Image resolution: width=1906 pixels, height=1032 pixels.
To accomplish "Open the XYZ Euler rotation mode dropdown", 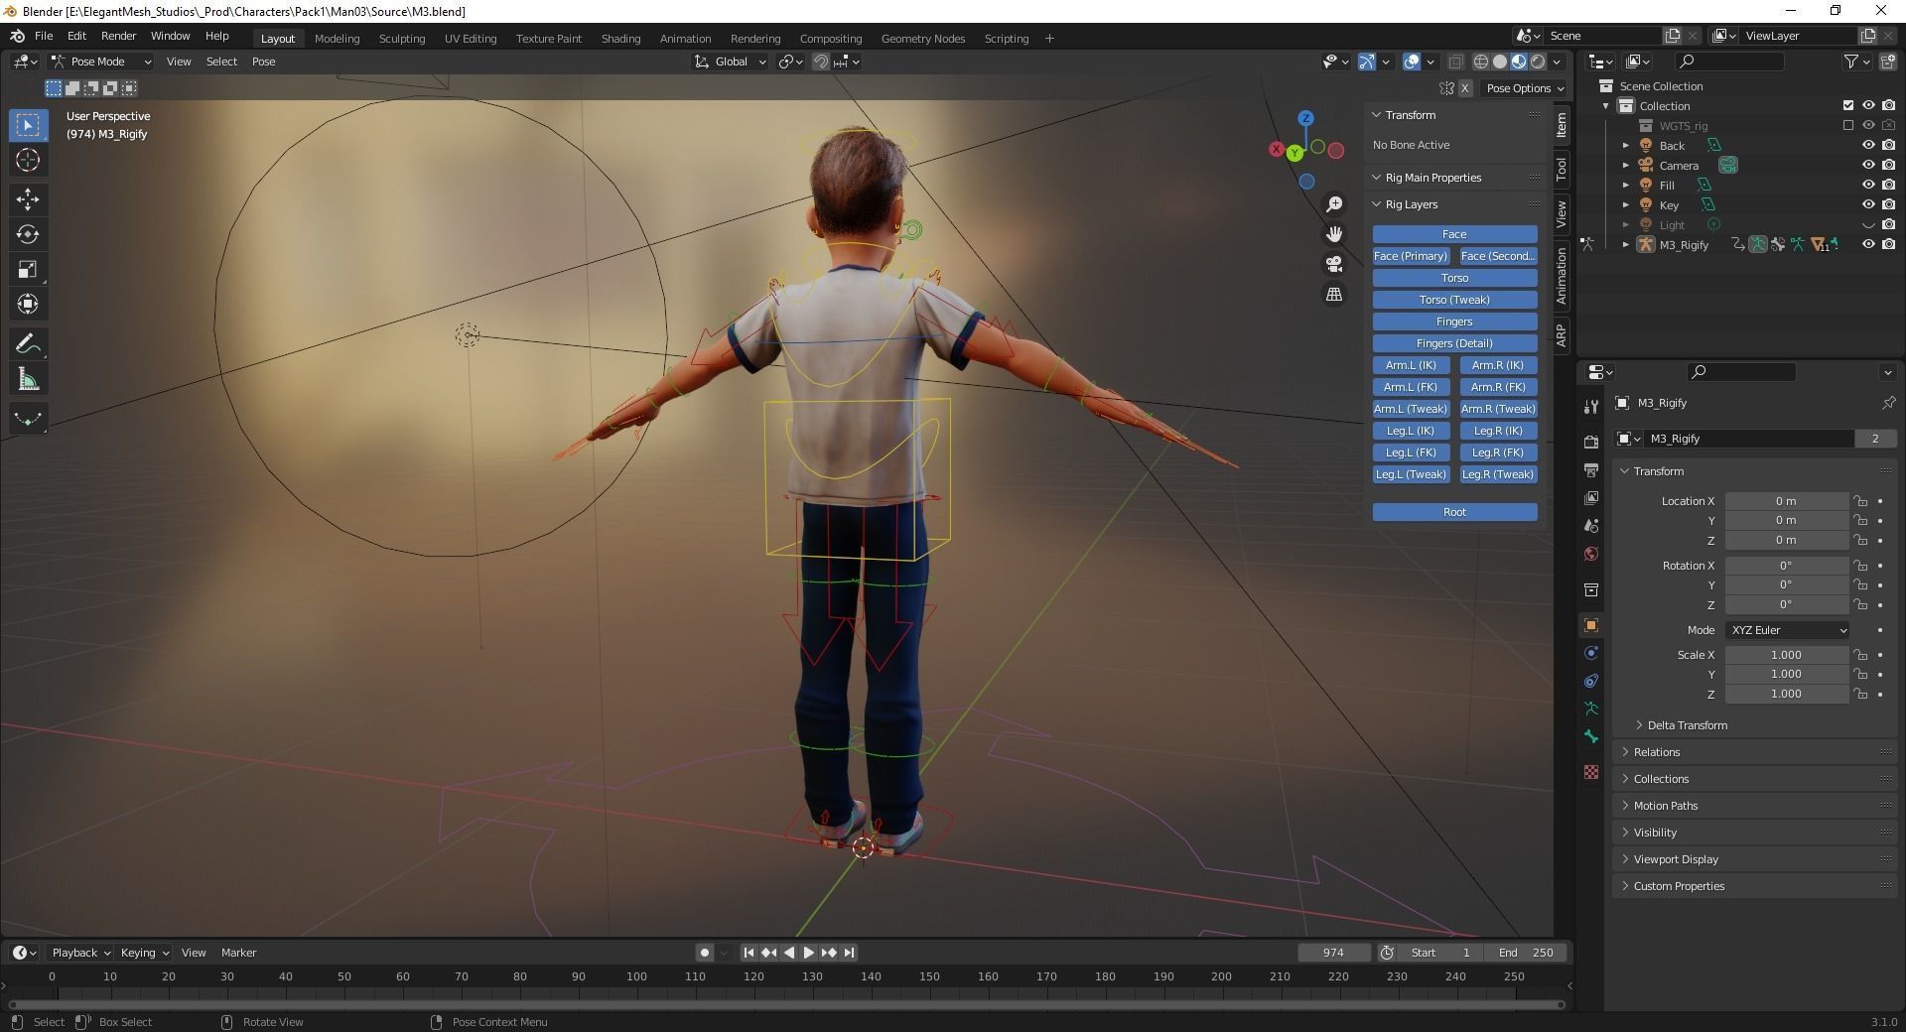I will pos(1787,630).
